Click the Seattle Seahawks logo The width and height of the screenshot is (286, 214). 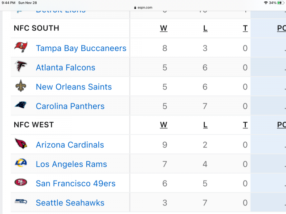pos(21,202)
